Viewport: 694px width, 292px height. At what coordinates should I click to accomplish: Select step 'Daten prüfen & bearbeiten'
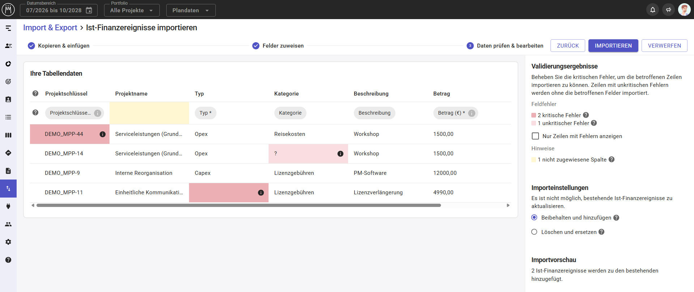(505, 46)
